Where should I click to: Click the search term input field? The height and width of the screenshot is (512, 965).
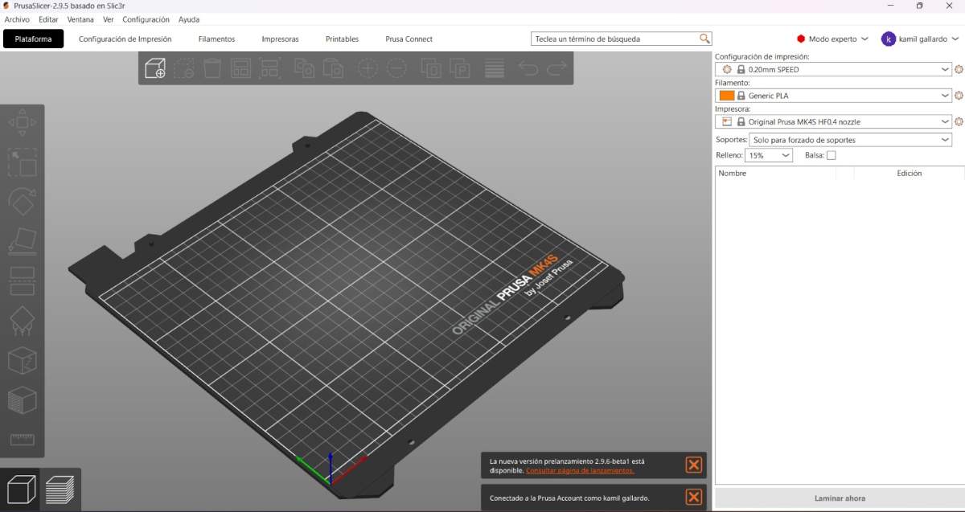pos(615,39)
